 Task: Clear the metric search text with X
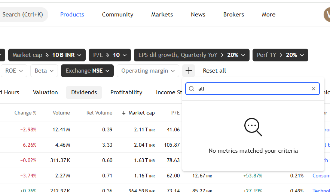coord(314,89)
